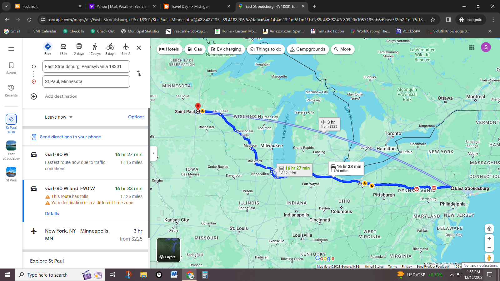Open Calculator from the taskbar
Viewport: 500px width, 281px height.
[205, 275]
